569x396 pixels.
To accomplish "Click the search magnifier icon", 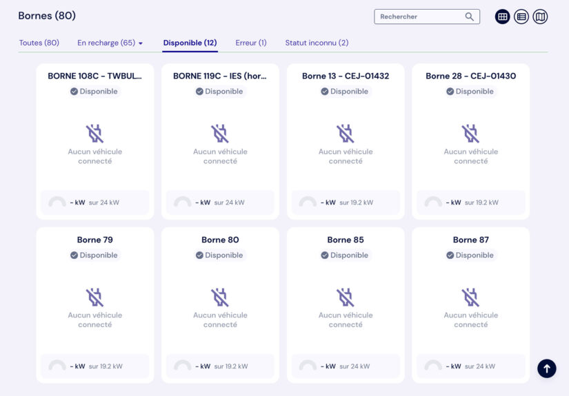I will pos(469,17).
